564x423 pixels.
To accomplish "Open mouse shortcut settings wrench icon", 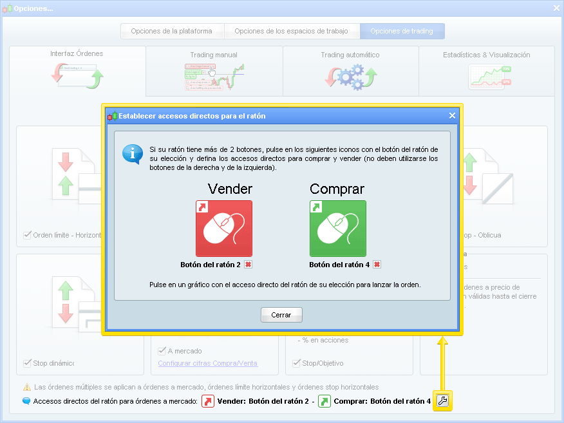I will [x=442, y=400].
